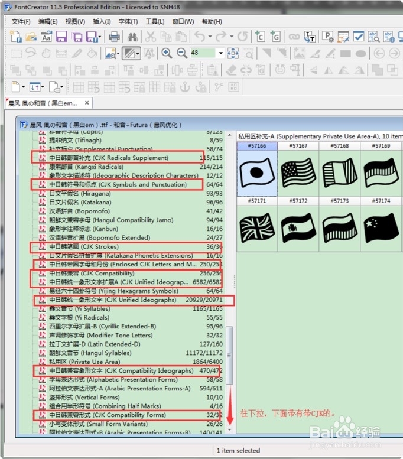Open the 视图(V) menu

75,21
